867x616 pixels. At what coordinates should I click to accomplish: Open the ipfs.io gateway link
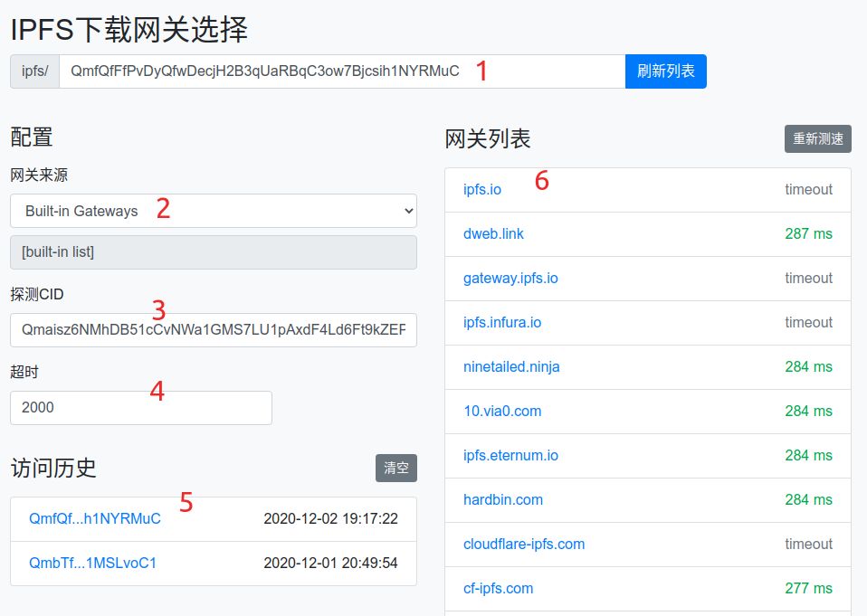(482, 189)
